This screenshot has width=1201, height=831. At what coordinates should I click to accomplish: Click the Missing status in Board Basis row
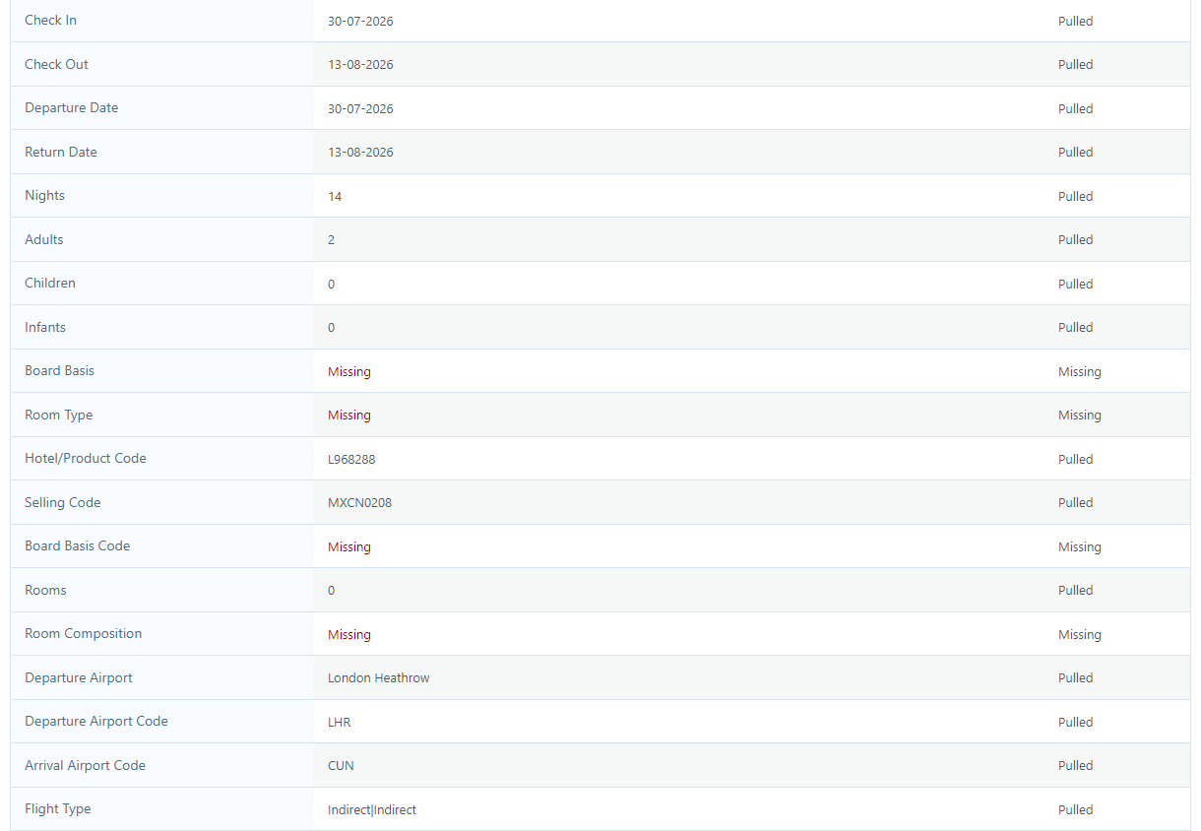(1080, 372)
